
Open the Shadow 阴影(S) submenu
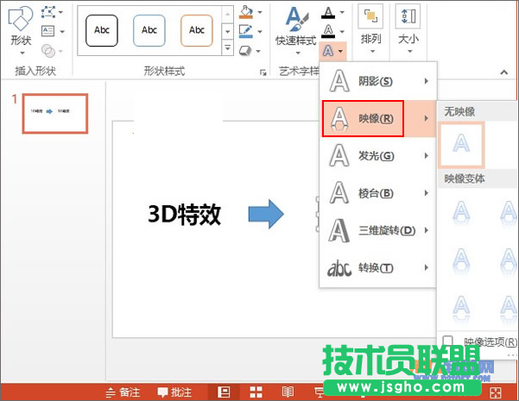[378, 81]
